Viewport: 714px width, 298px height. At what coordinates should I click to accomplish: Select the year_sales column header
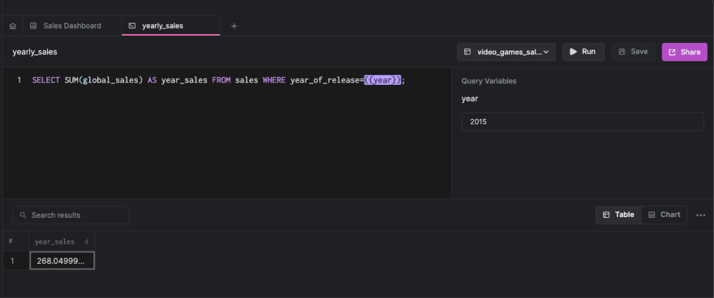(x=62, y=241)
